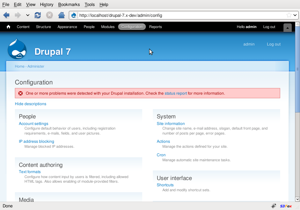This screenshot has width=300, height=210.
Task: Bookmark this page with the star icon
Action: 289,15
